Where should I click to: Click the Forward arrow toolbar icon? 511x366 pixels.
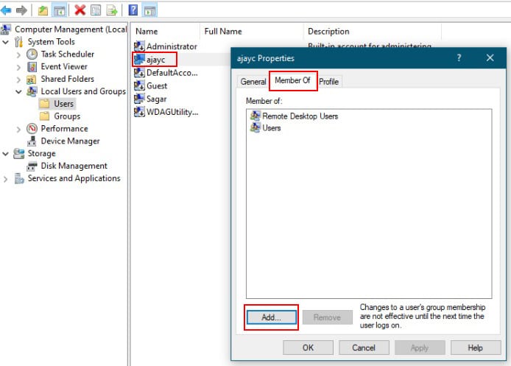[21, 10]
